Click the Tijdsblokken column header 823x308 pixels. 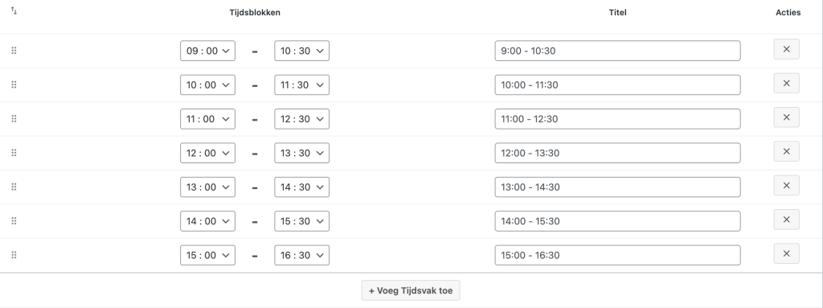coord(255,13)
